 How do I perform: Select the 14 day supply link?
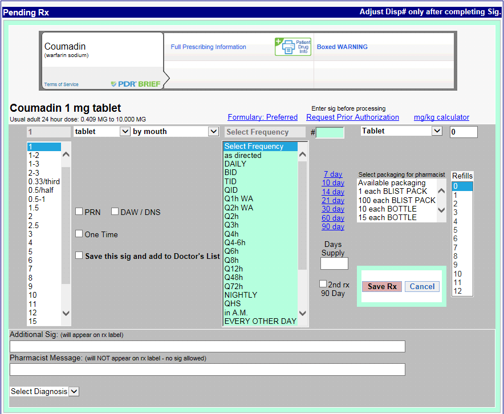pos(333,192)
